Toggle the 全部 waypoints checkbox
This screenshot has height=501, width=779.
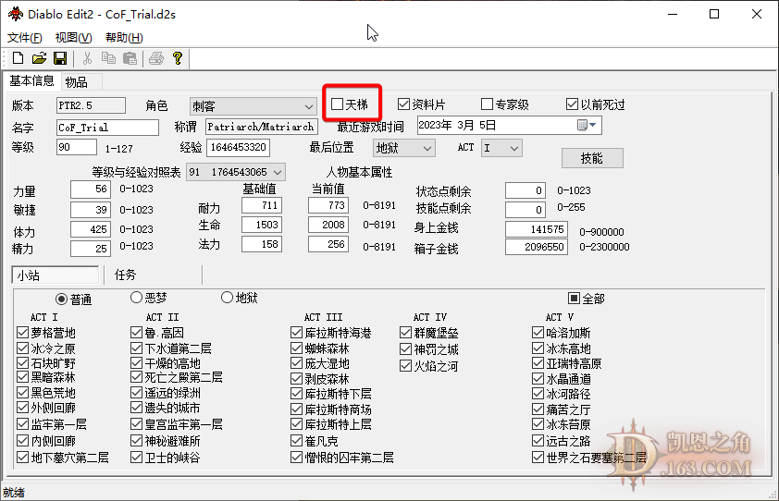point(574,298)
